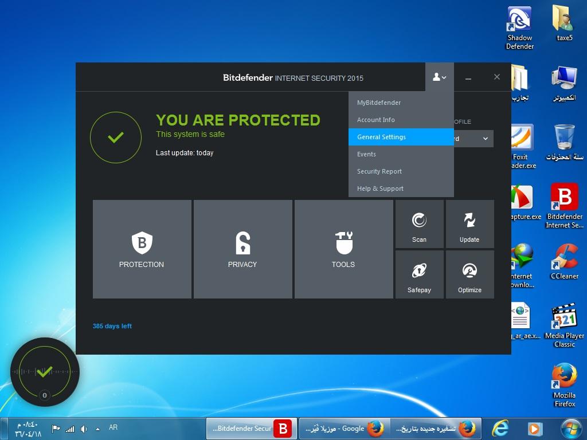Choose Help & Support menu entry
The width and height of the screenshot is (587, 440).
pos(401,188)
